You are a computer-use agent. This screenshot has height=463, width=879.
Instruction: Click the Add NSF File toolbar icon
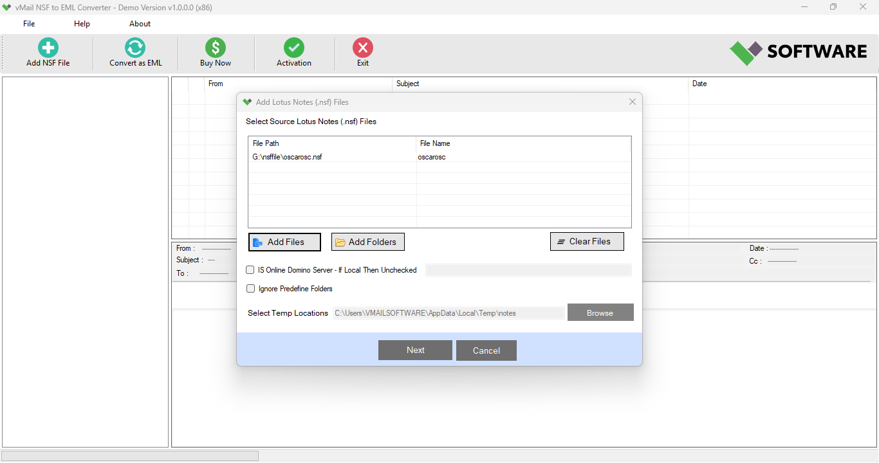47,48
